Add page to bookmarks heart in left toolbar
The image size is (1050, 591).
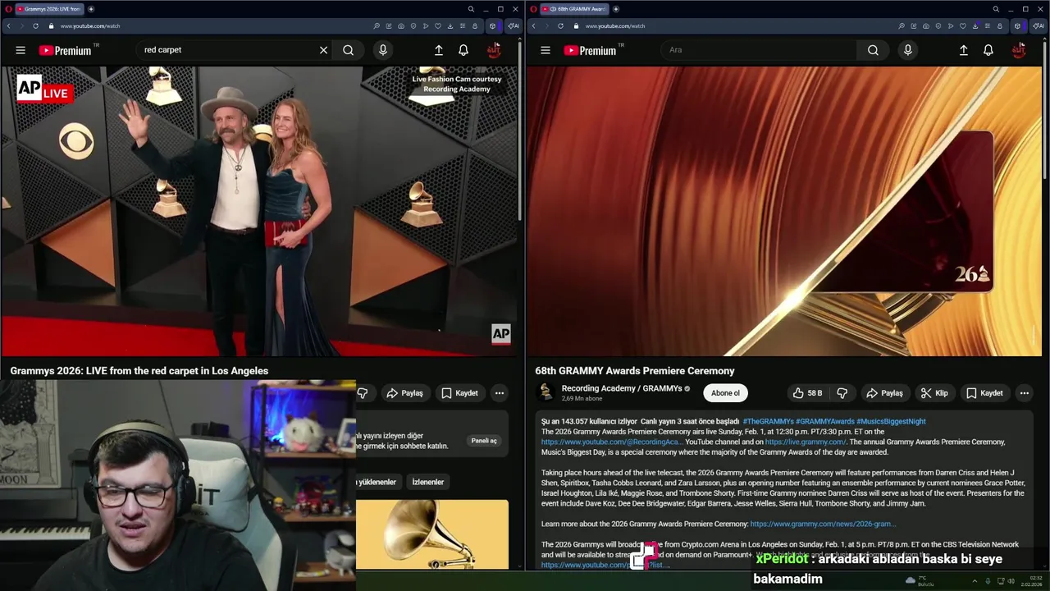[437, 25]
